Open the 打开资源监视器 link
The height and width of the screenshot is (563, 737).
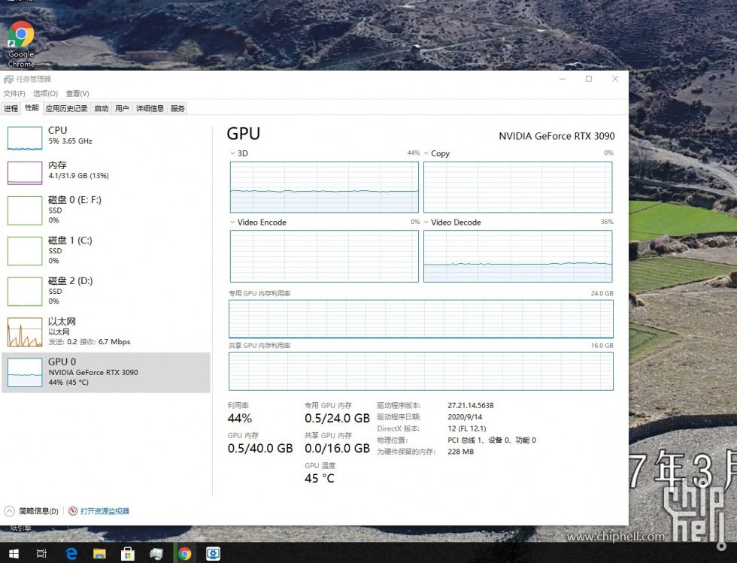coord(105,511)
